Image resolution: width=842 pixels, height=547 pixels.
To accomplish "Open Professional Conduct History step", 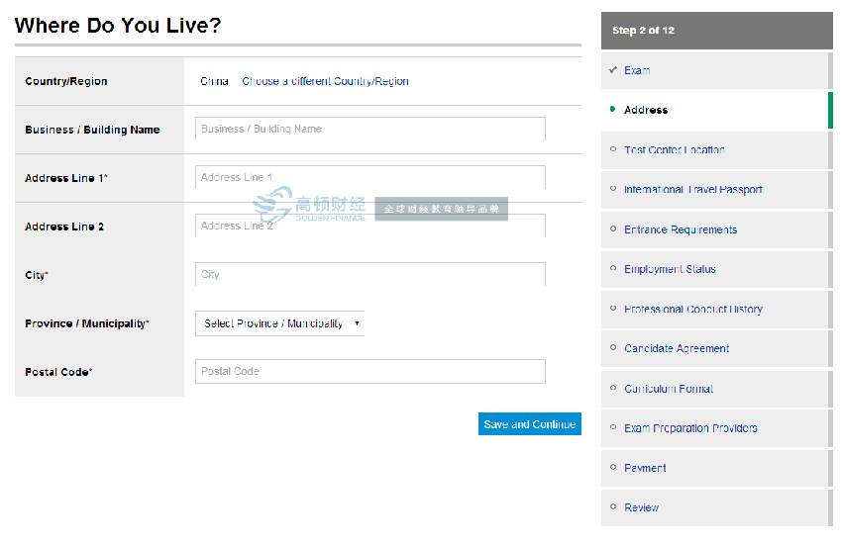I will [692, 310].
